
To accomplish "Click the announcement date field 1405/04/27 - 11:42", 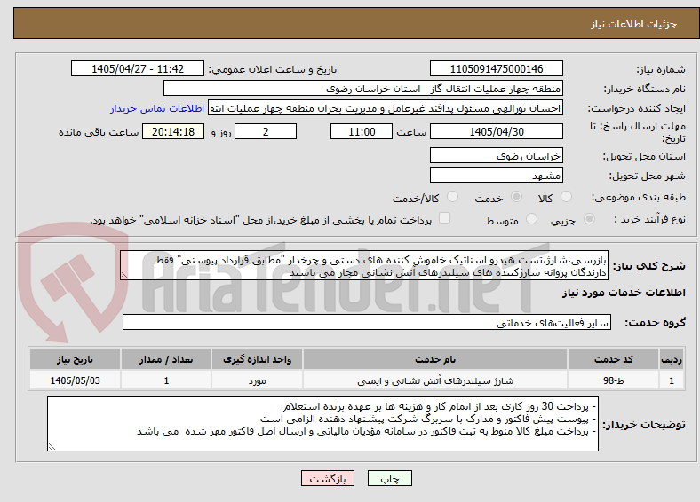I will 138,68.
